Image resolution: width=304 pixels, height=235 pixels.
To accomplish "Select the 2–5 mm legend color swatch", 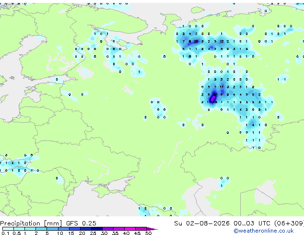I will [x=41, y=229].
